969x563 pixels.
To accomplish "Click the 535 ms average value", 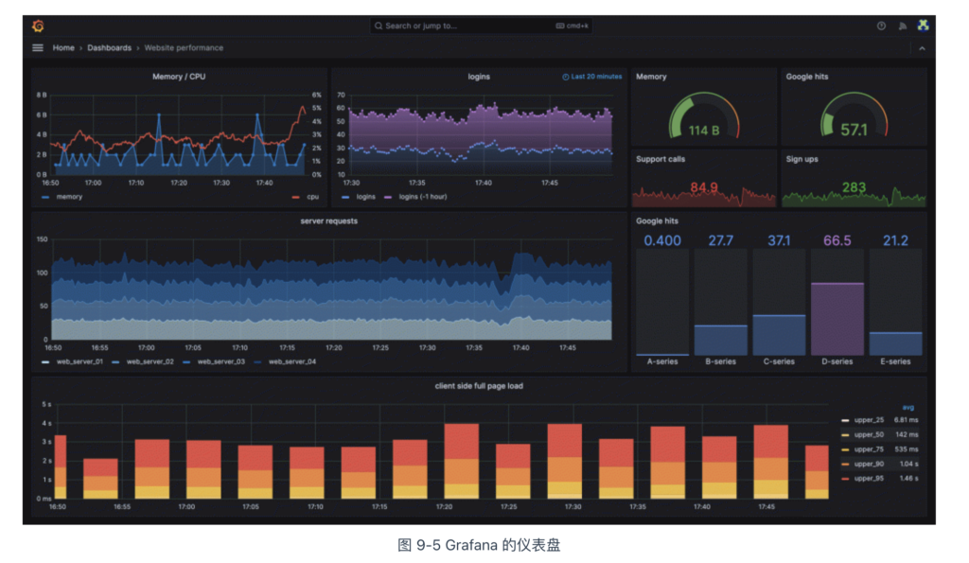I will click(907, 449).
